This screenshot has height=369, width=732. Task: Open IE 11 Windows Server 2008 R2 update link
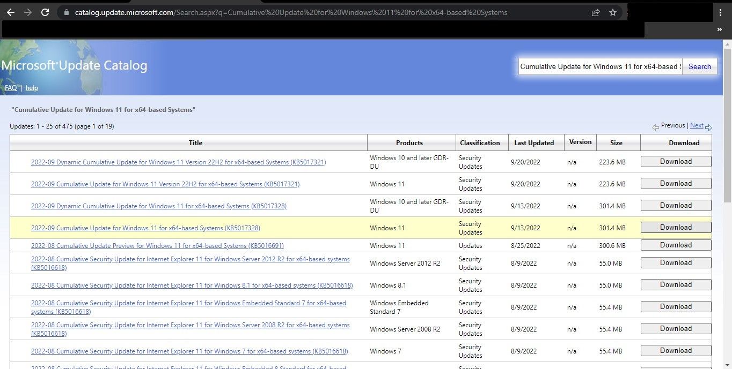tap(191, 329)
